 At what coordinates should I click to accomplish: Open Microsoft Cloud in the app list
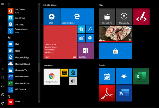point(19,64)
